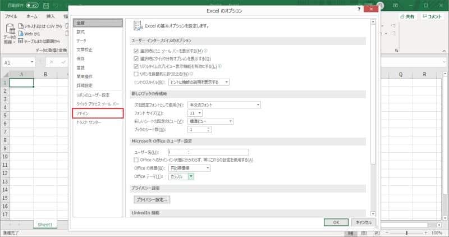
Task: Click info icon beside collapse ribbon option
Action: click(191, 74)
